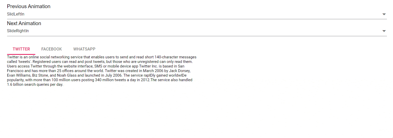Select the SlidLeftIn value in Previous Animation
Image resolution: width=393 pixels, height=138 pixels.
tap(16, 14)
